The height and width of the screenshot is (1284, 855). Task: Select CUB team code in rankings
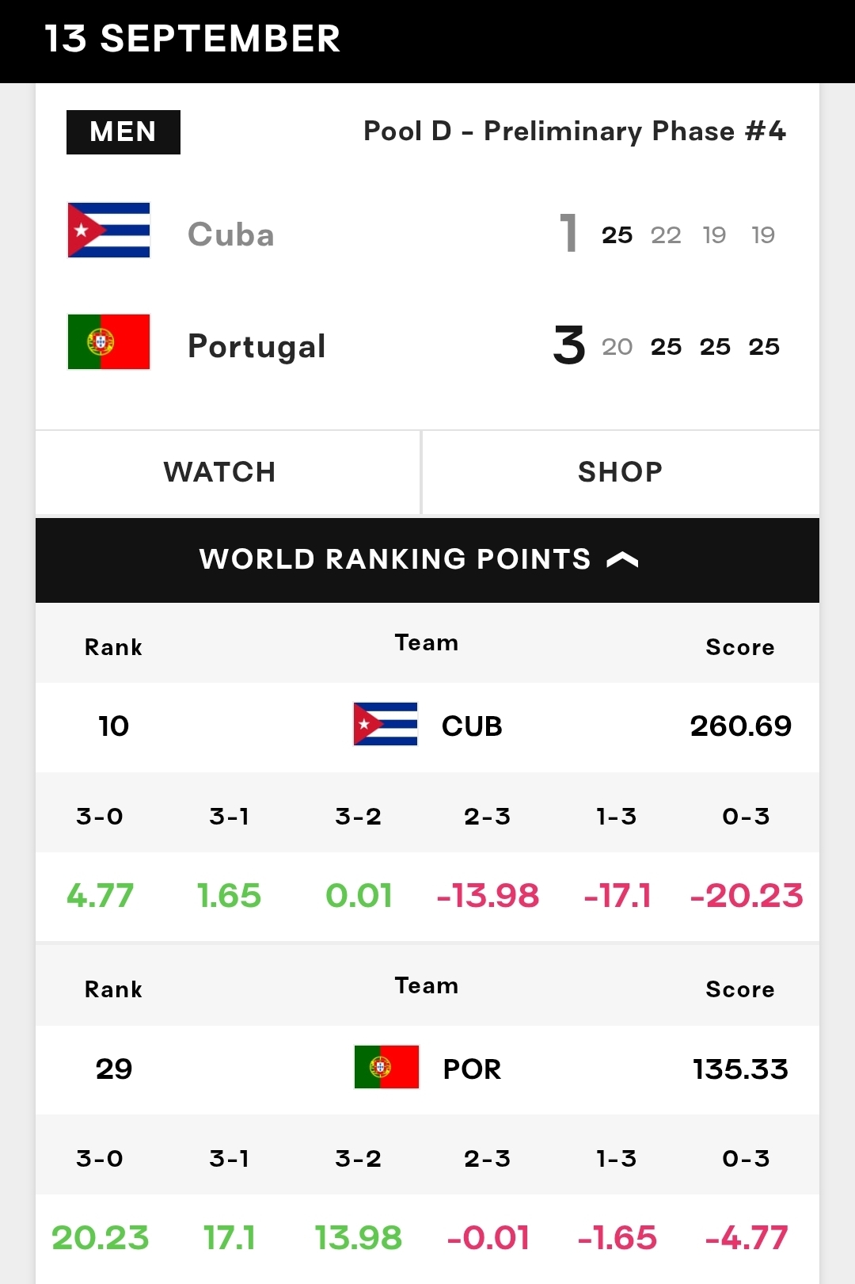tap(472, 726)
